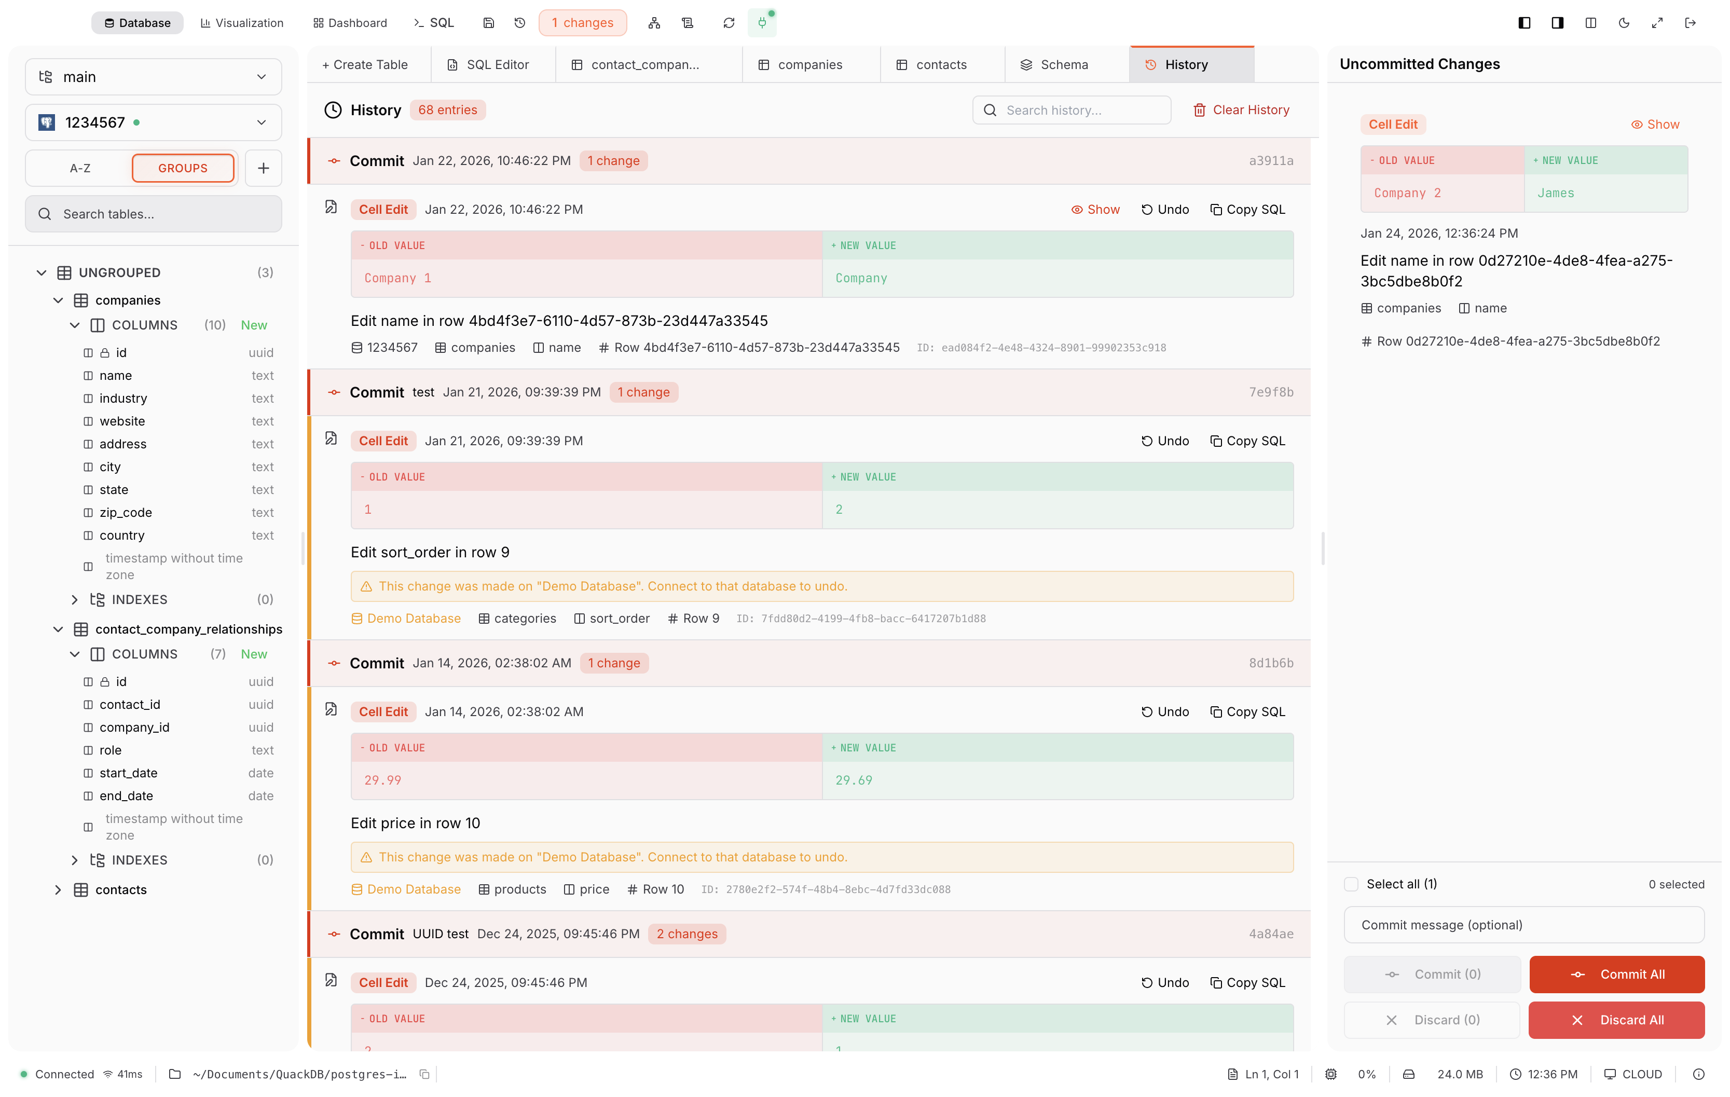Click commit hash a3911a
This screenshot has width=1730, height=1097.
[1271, 161]
